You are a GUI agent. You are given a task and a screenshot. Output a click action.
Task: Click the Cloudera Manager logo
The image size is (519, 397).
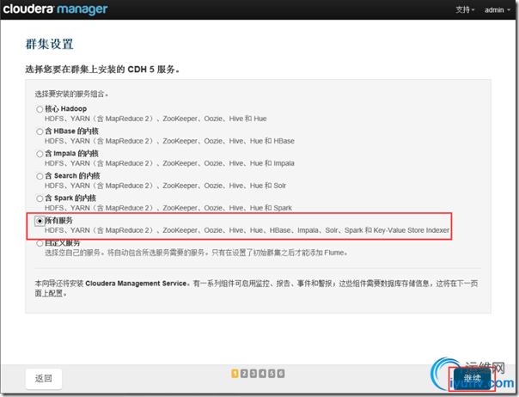click(55, 9)
